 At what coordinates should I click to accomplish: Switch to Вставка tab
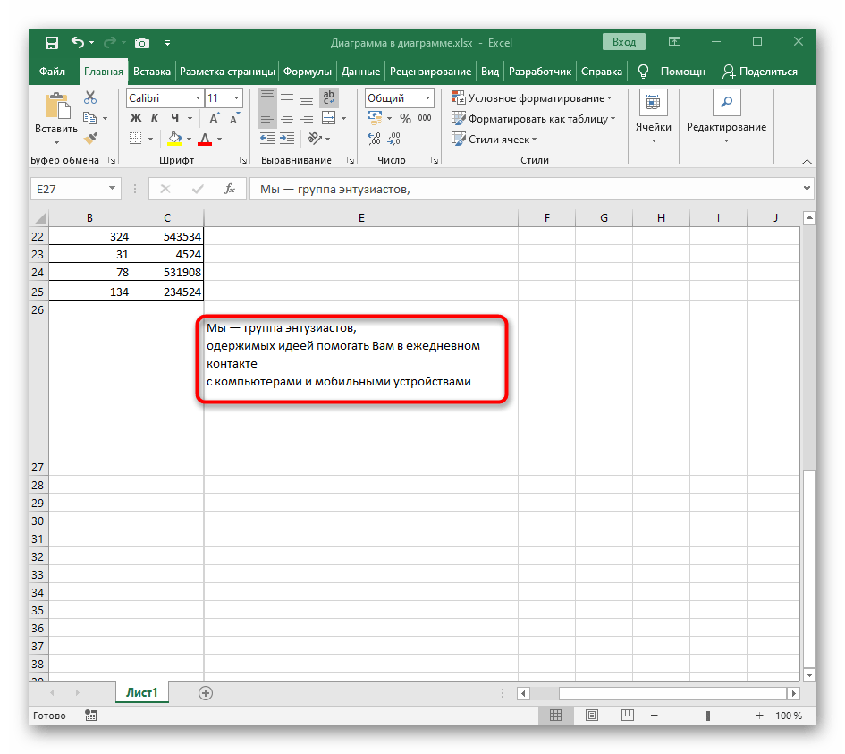[151, 72]
